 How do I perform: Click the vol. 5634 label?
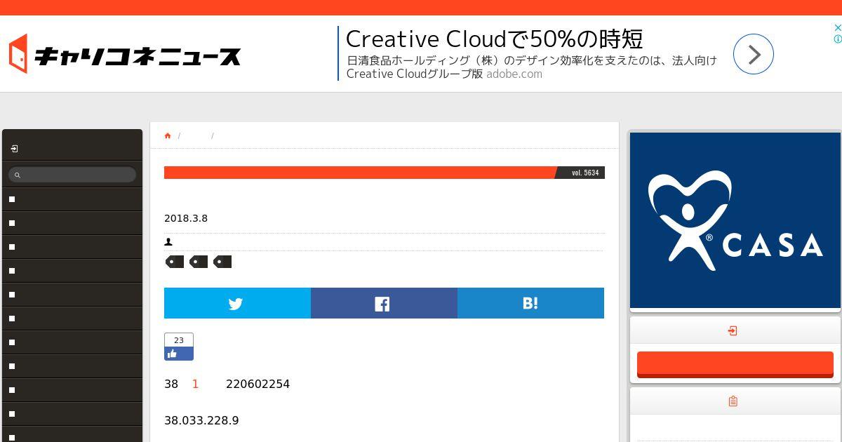585,173
